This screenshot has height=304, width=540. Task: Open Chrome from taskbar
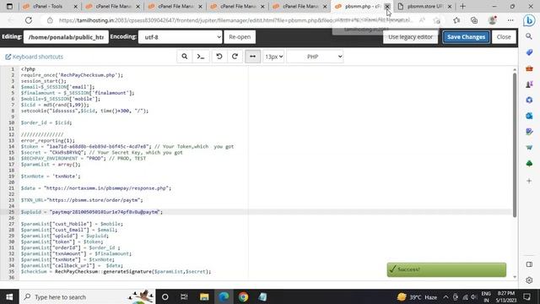coord(243,296)
